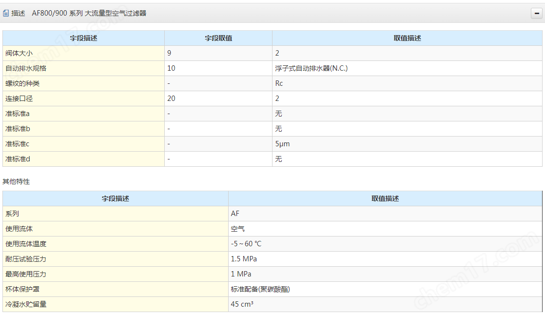The image size is (545, 315).
Task: Click the value 9 for 阀体大小
Action: [x=169, y=53]
